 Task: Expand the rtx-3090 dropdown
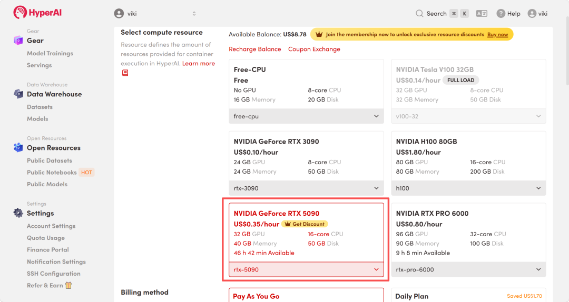(306, 188)
